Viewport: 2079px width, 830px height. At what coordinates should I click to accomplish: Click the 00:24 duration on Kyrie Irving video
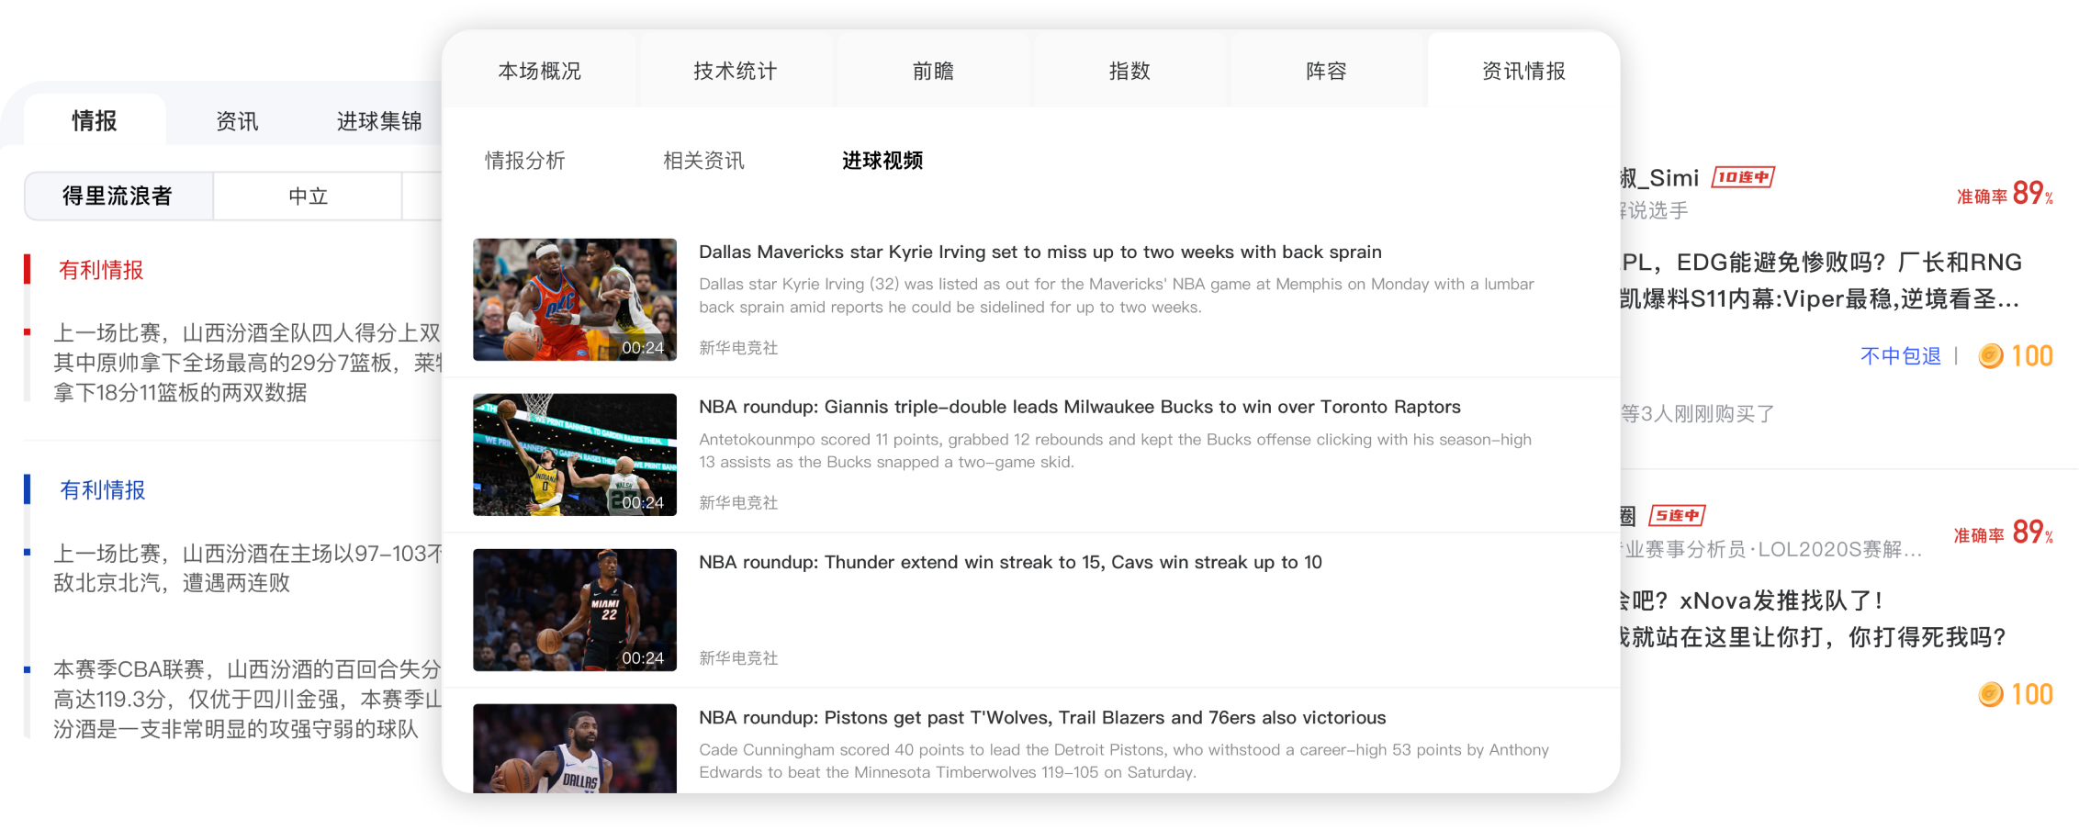(x=643, y=348)
